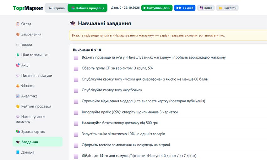Switch to the Вітрина tab
The width and height of the screenshot is (267, 160).
pyautogui.click(x=56, y=8)
